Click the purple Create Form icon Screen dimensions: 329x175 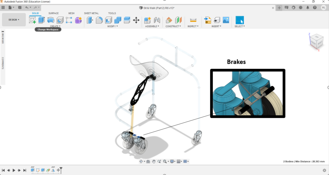pos(78,20)
